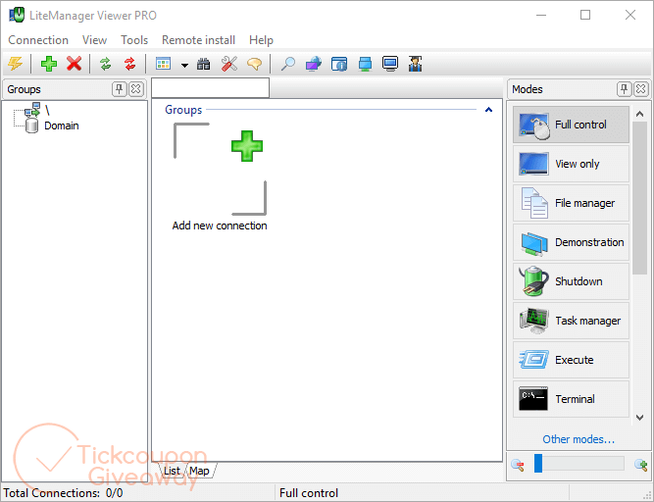
Task: Click the green refresh arrows icon
Action: 106,64
